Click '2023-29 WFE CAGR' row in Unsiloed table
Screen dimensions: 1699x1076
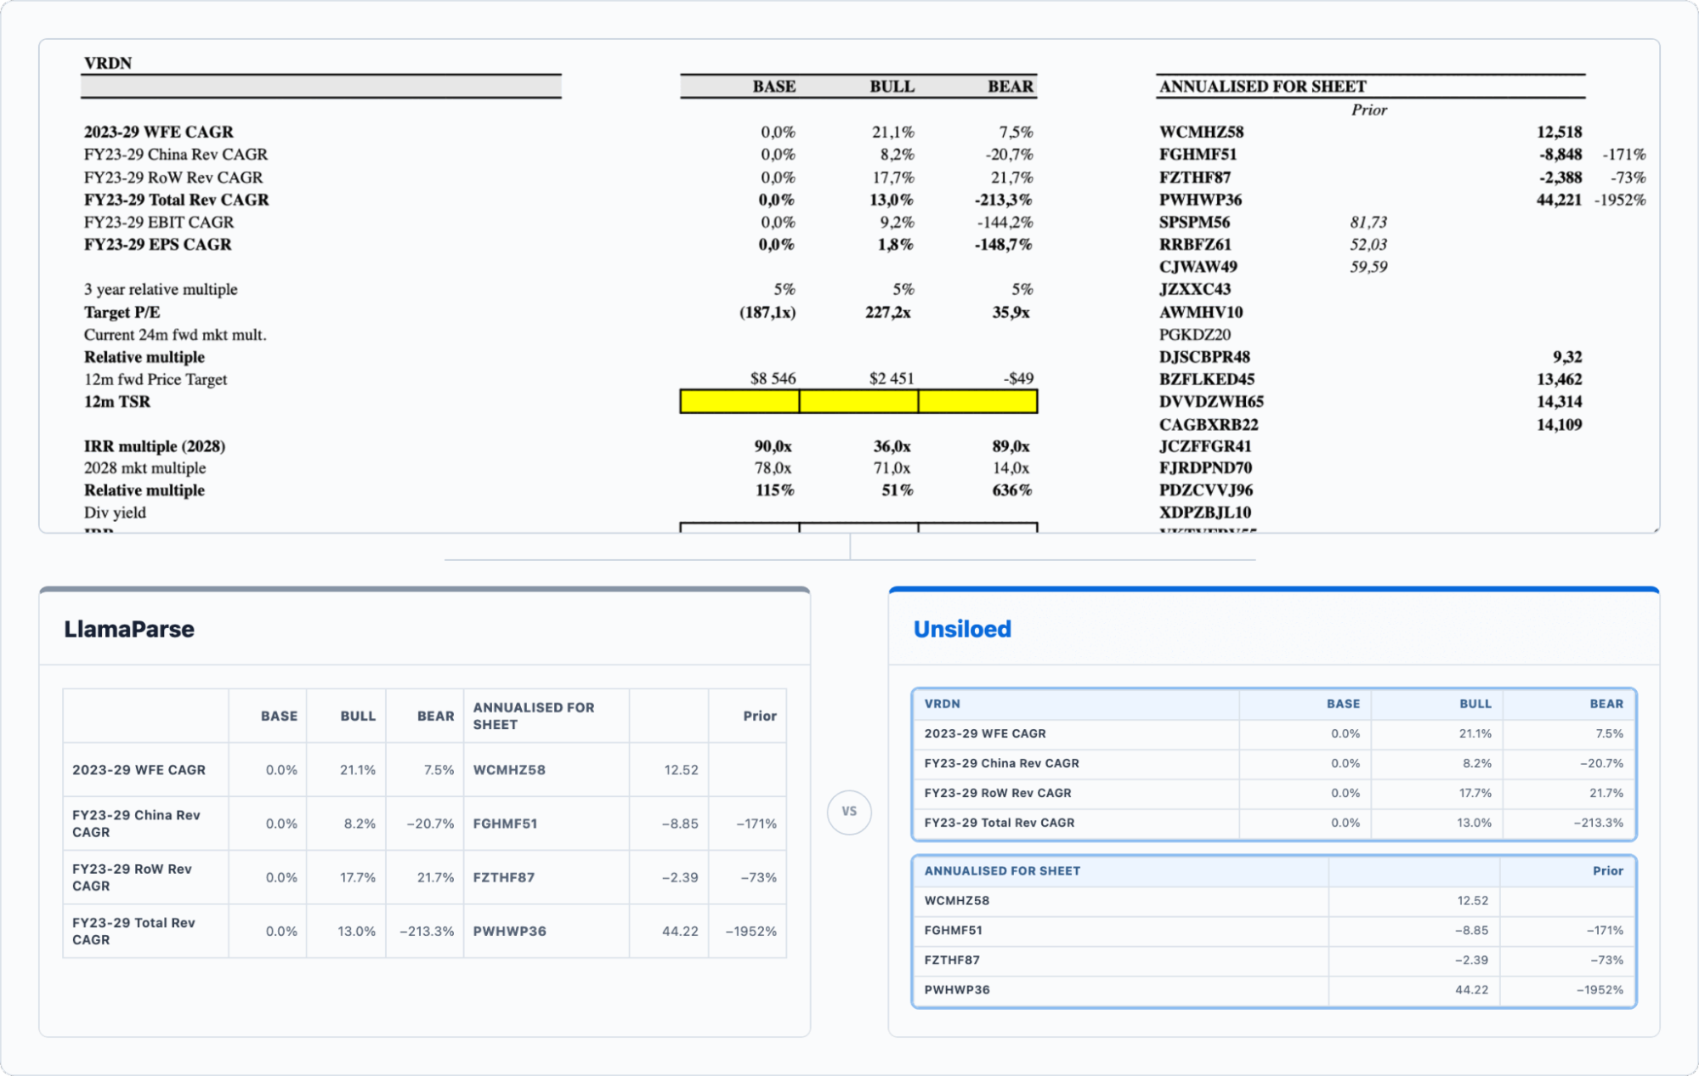pyautogui.click(x=1274, y=733)
